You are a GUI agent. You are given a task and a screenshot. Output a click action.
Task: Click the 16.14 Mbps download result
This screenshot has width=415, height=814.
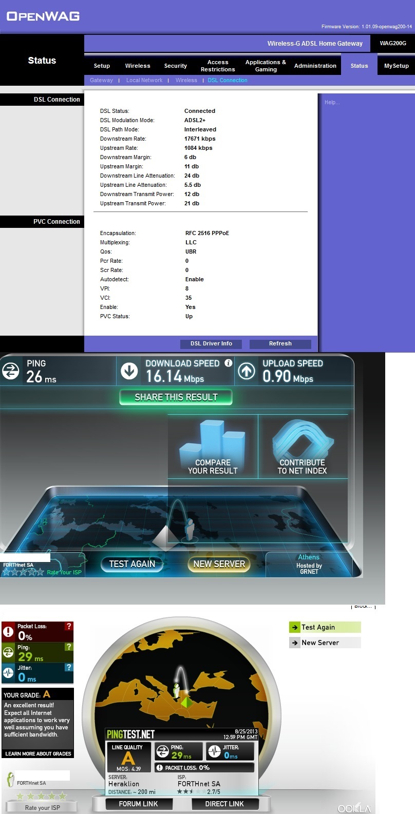coord(175,377)
